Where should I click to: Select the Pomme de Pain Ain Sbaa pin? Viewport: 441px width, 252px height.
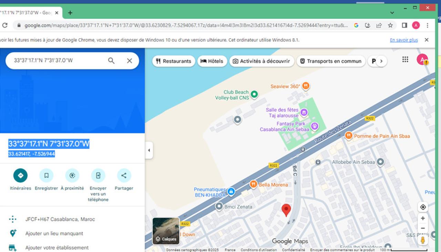pyautogui.click(x=348, y=135)
